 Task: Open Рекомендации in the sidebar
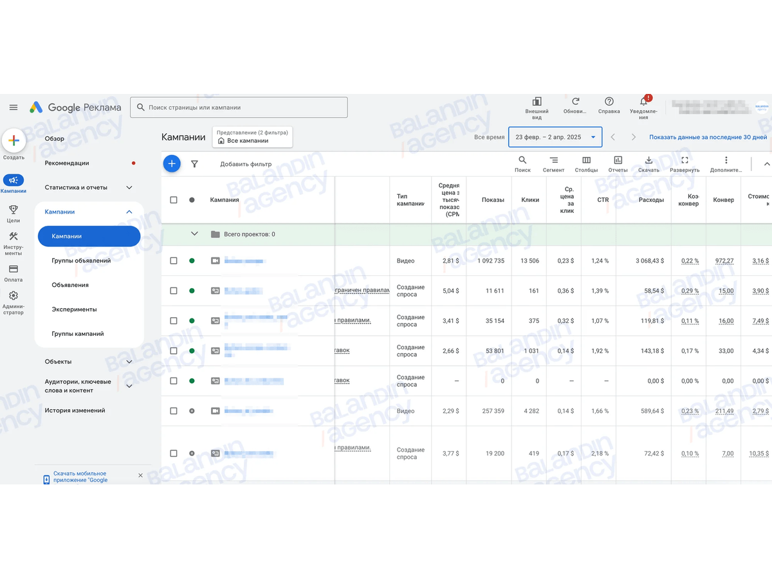67,163
